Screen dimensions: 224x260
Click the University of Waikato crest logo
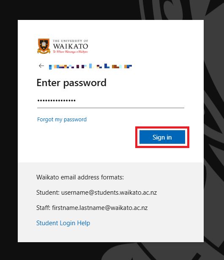[x=44, y=46]
